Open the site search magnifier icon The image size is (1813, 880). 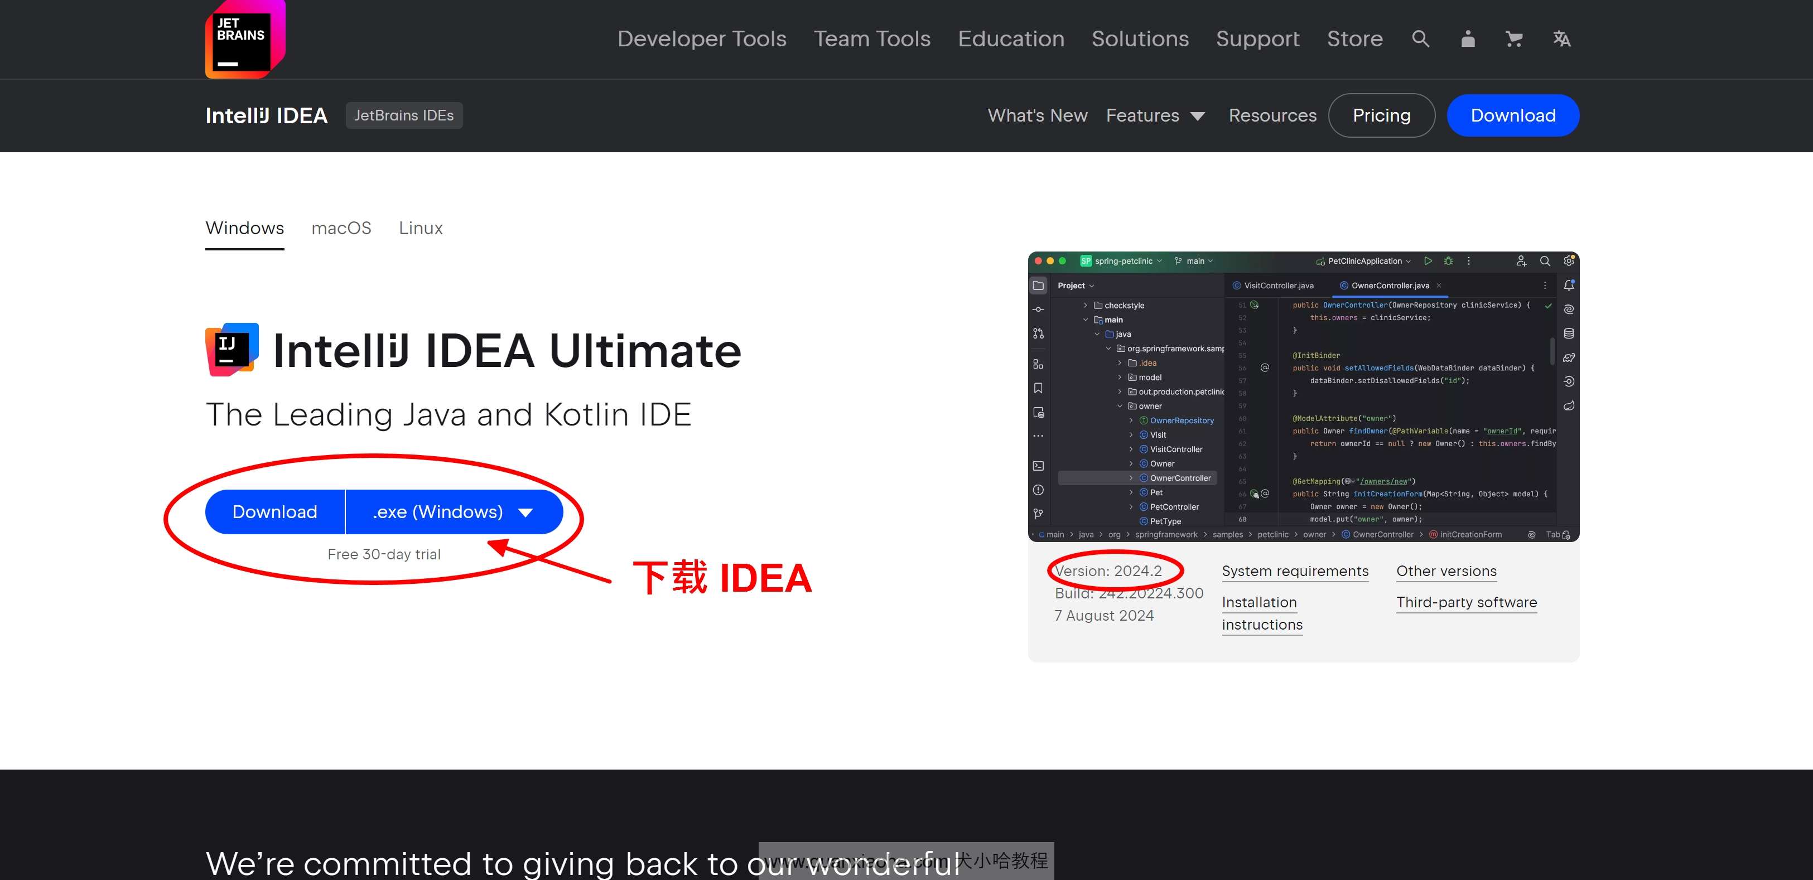[x=1420, y=38]
